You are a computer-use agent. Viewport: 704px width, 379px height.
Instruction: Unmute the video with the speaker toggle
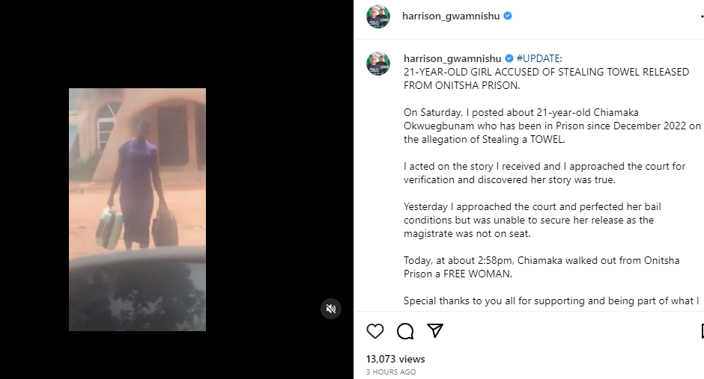331,309
